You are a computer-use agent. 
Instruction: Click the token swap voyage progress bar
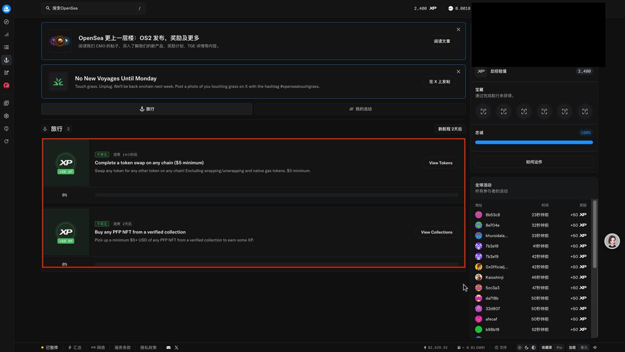click(277, 195)
